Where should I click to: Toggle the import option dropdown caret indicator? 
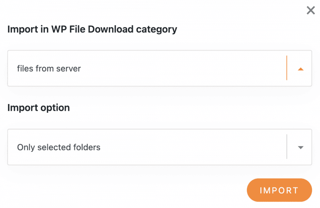pos(300,147)
